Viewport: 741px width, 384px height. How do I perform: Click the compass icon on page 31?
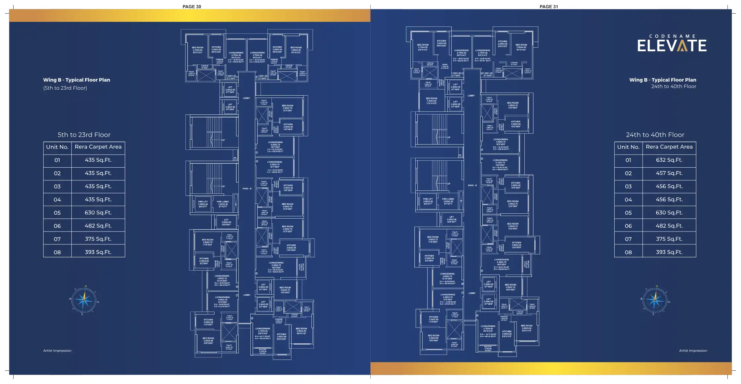coord(655,300)
